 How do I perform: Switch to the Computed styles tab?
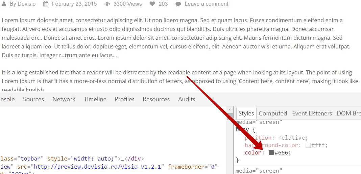coord(272,113)
